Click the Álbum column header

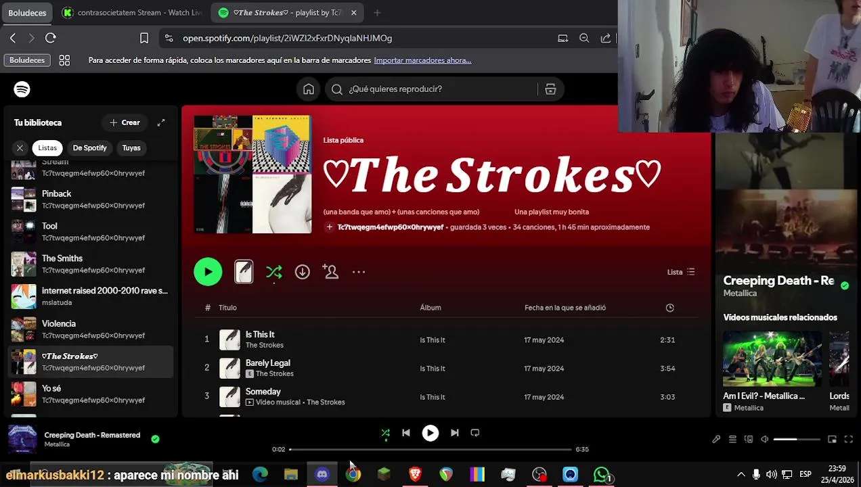(x=430, y=308)
